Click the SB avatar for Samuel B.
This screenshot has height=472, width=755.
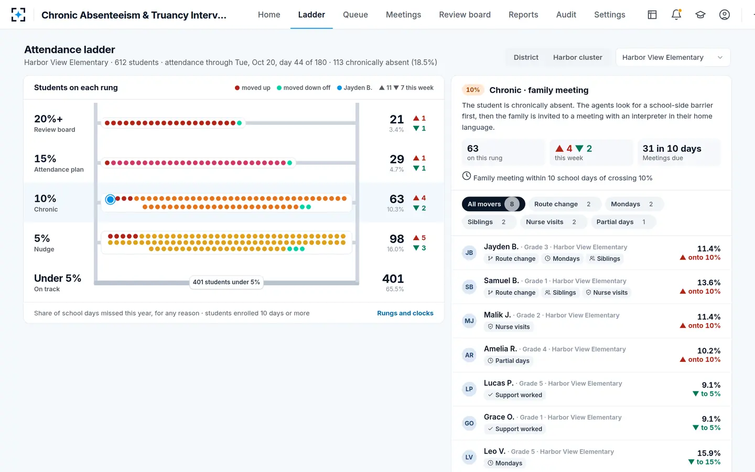pyautogui.click(x=469, y=287)
